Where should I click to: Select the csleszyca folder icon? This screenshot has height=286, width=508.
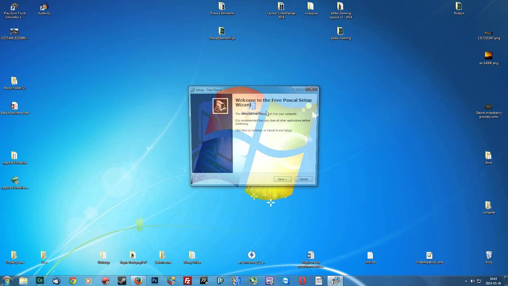click(x=311, y=9)
